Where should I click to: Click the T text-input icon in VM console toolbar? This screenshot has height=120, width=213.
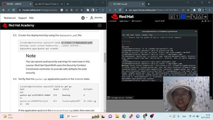(x=177, y=17)
